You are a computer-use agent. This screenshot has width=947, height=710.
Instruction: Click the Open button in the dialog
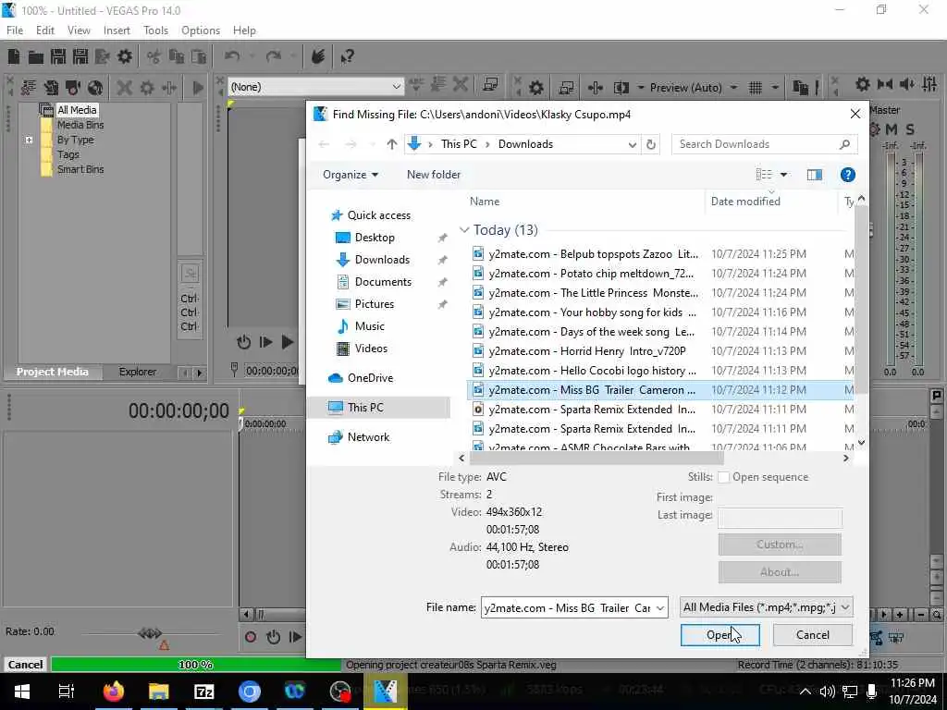coord(719,635)
